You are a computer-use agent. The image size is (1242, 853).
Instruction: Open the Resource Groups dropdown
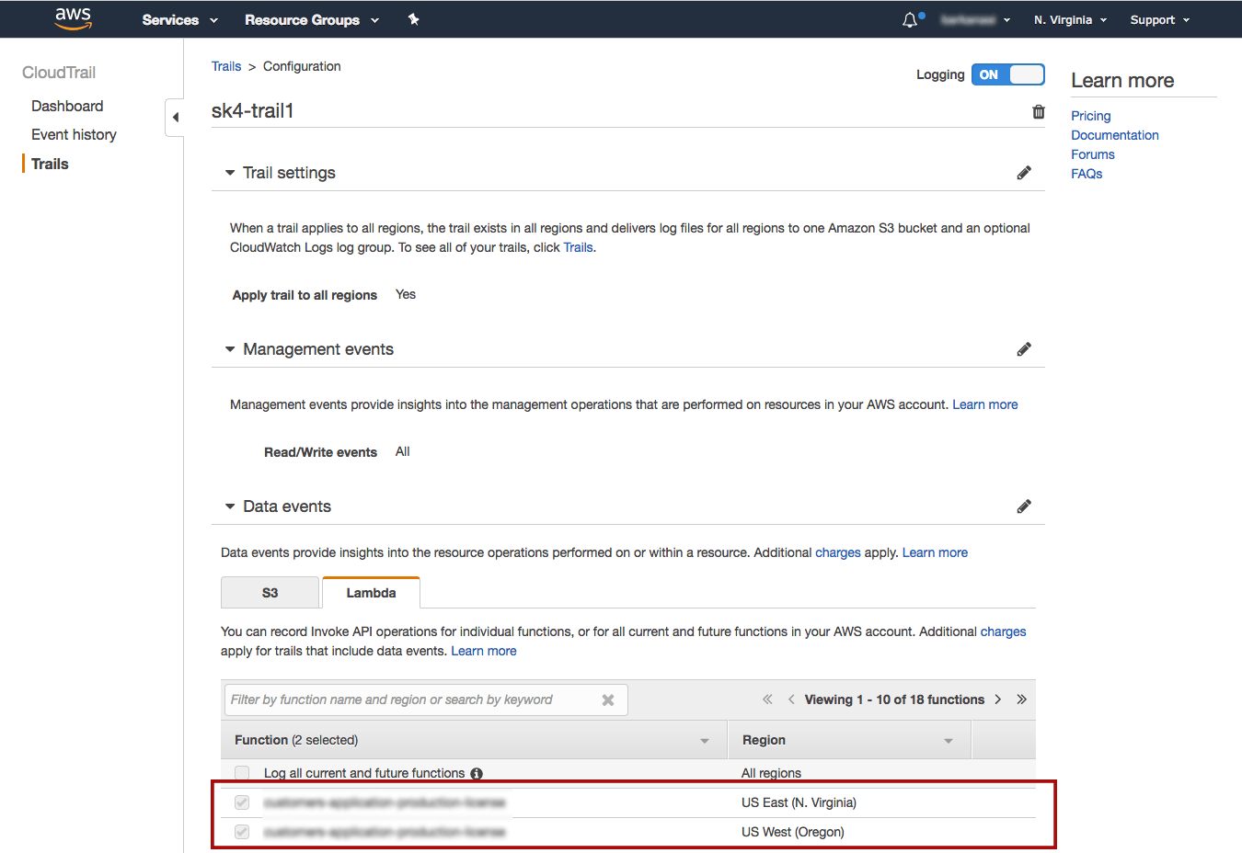[312, 19]
